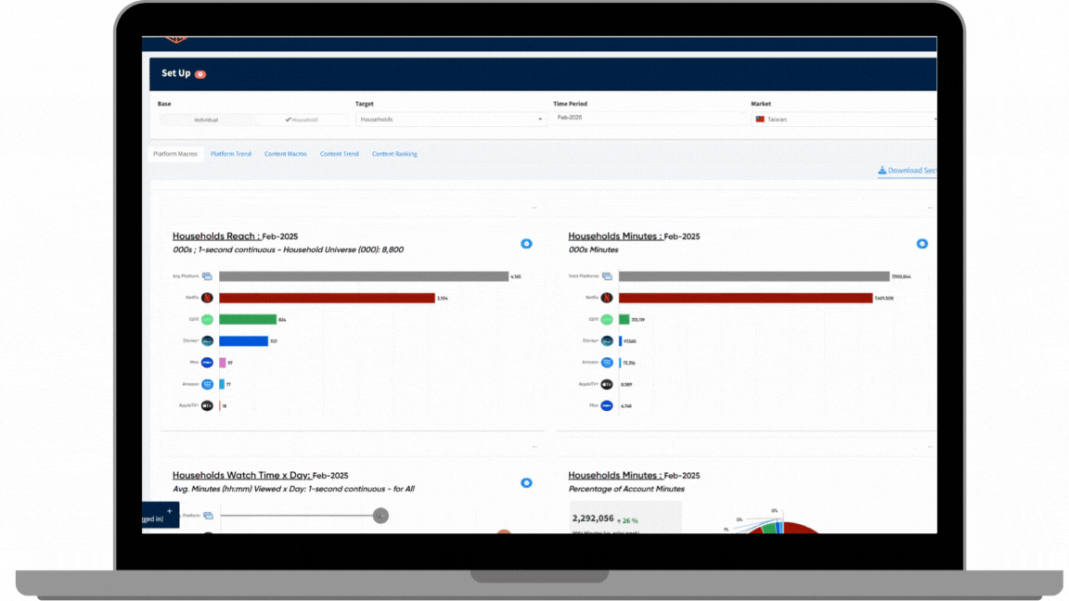Click the gray Any Platform reach bar
Viewport: 1069px width, 601px height.
[364, 276]
